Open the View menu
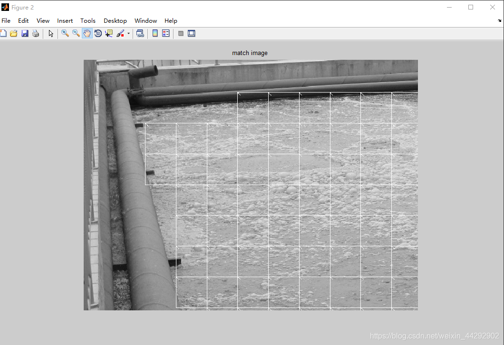 [43, 20]
